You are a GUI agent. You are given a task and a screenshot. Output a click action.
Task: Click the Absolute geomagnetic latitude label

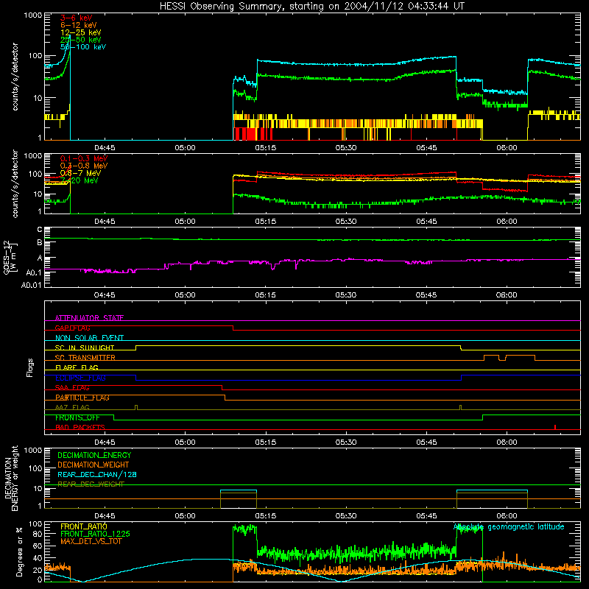click(x=509, y=527)
